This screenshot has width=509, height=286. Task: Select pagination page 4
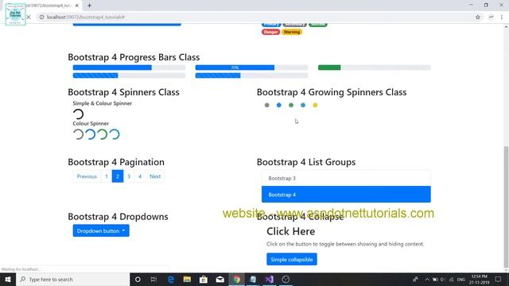[x=140, y=176]
